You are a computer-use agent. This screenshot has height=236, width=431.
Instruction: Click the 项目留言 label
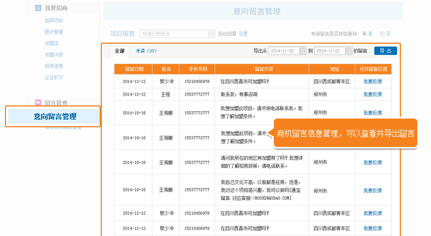123,34
